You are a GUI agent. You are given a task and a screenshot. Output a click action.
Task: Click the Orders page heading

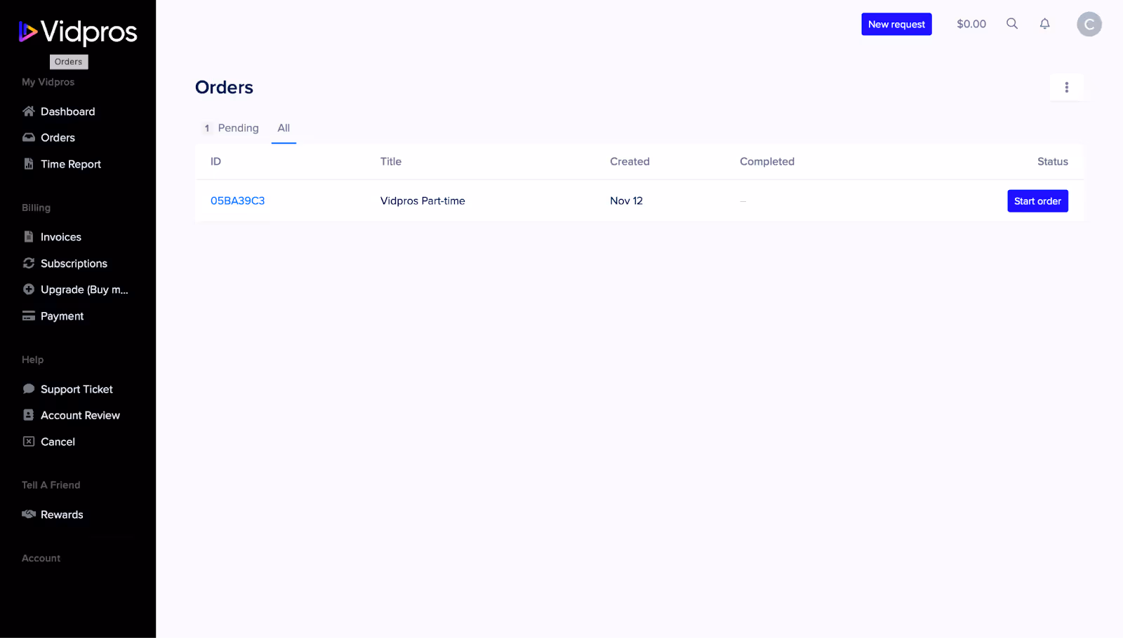coord(224,87)
